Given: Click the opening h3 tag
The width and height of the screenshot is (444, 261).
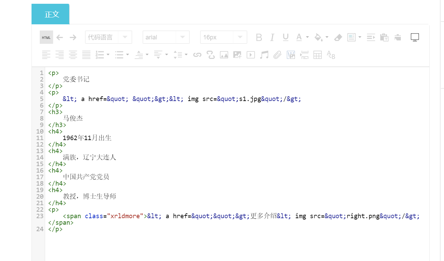Looking at the screenshot, I should (x=56, y=112).
